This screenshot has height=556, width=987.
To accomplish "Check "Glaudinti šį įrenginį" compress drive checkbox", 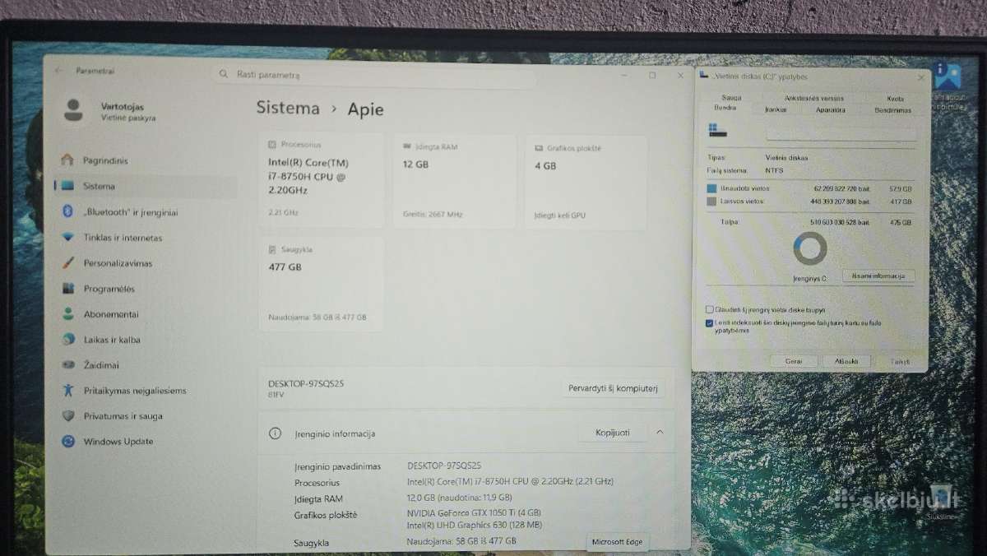I will click(710, 310).
